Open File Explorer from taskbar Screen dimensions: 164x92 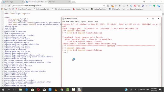[20, 90]
